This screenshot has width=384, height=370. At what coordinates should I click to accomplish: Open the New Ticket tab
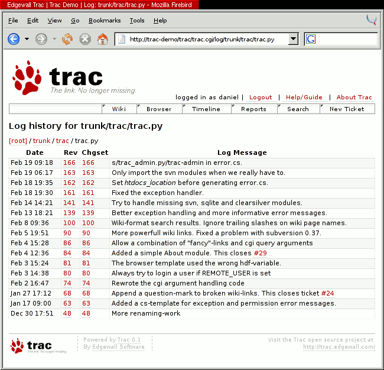click(347, 109)
